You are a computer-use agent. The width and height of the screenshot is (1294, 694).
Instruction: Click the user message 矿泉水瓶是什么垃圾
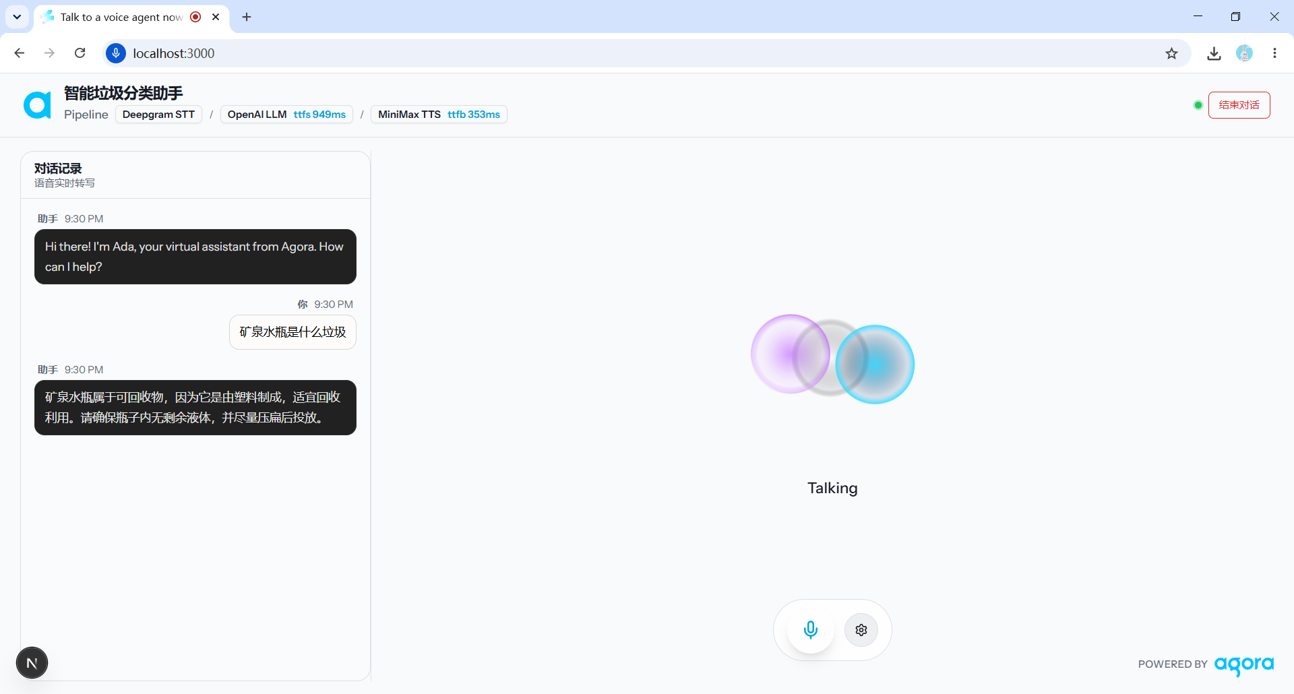click(292, 332)
